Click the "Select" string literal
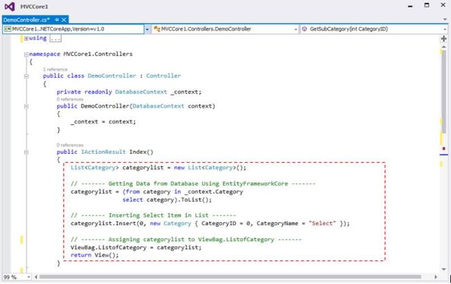This screenshot has width=451, height=284. pyautogui.click(x=322, y=224)
